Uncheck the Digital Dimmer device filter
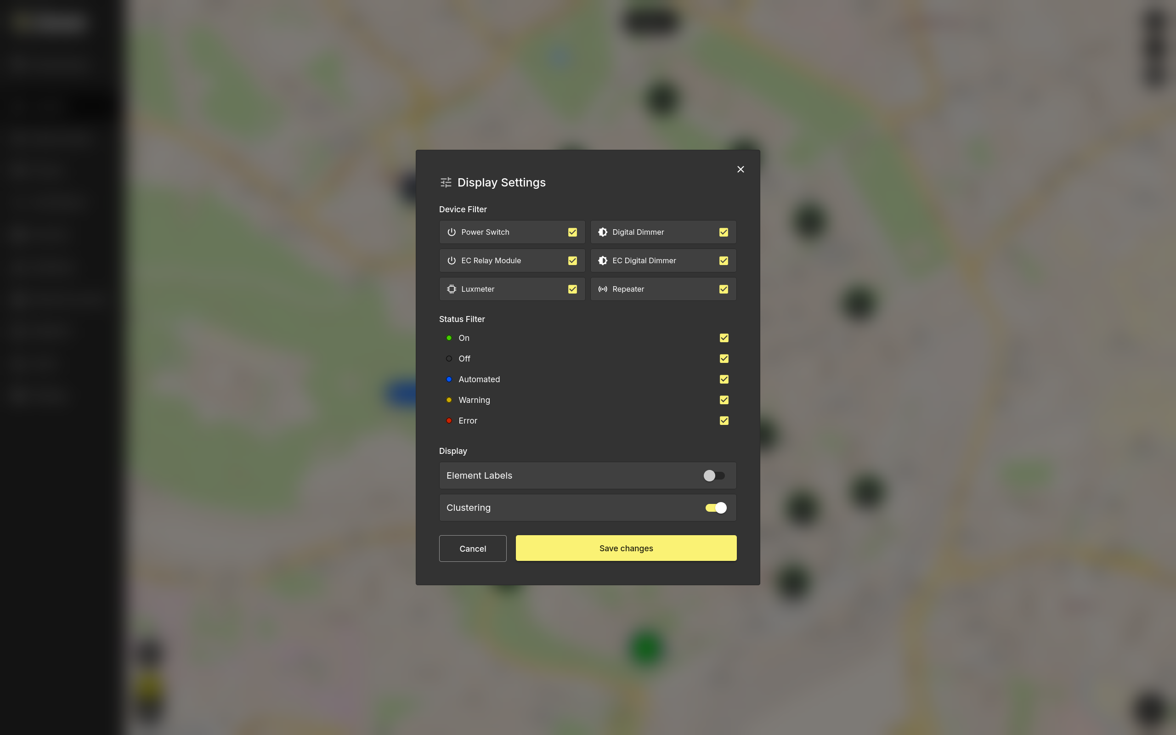 point(724,232)
